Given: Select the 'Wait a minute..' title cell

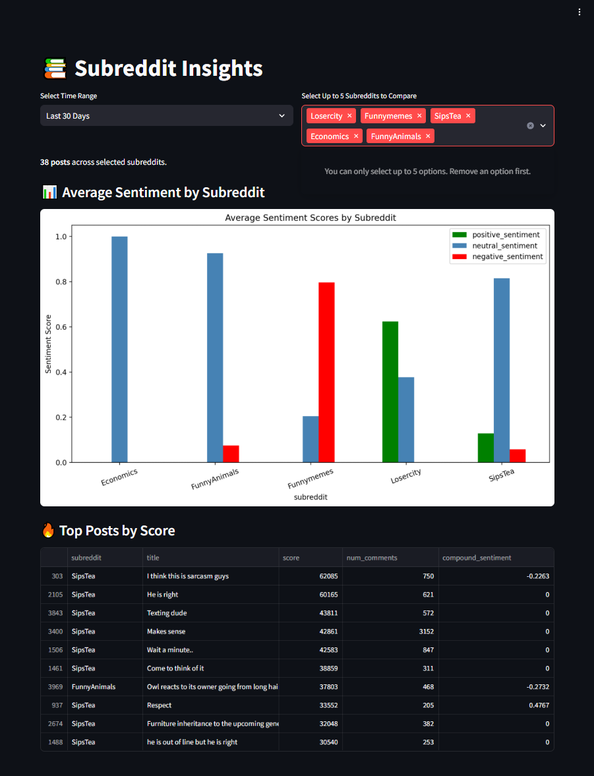Looking at the screenshot, I should click(x=210, y=650).
